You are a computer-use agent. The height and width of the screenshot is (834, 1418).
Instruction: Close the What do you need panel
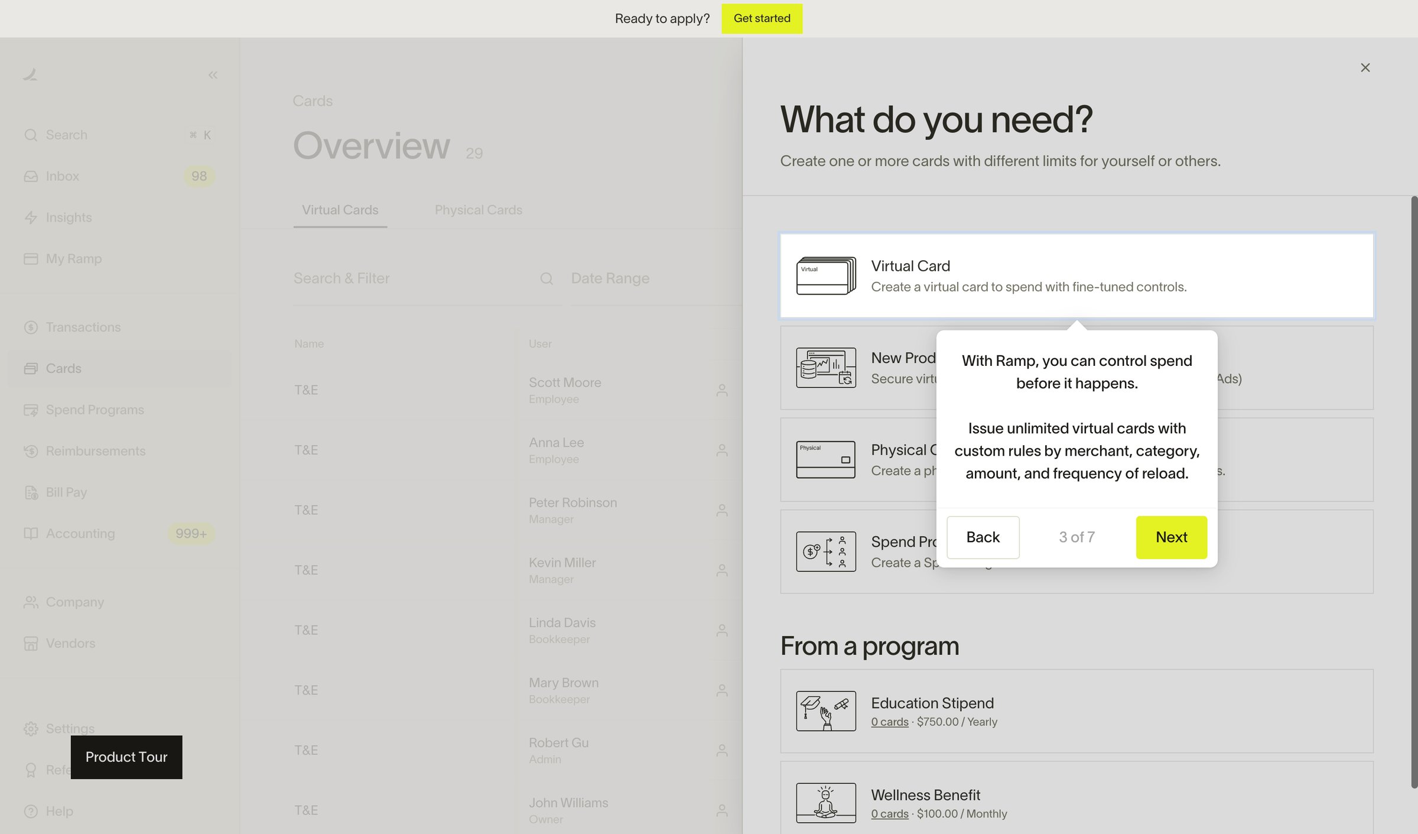[x=1365, y=67]
